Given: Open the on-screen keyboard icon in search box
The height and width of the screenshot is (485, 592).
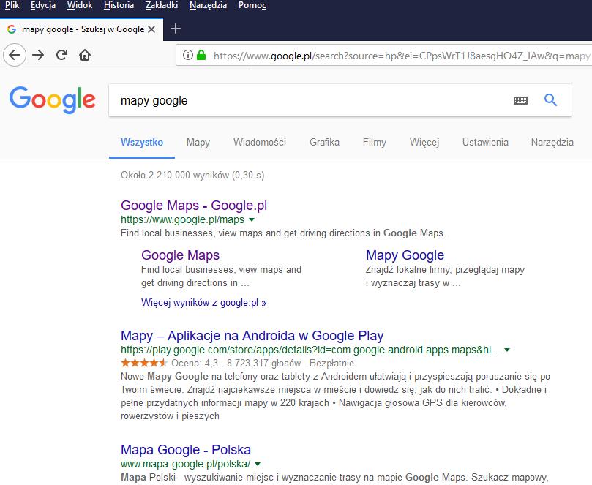Looking at the screenshot, I should [x=520, y=100].
